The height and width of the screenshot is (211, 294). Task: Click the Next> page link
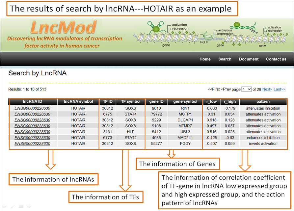point(267,89)
